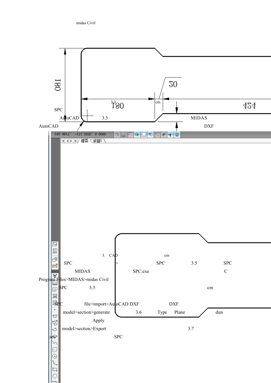Go to previous layout tab arrow
Screen dimensions: 271x383
coord(67,141)
